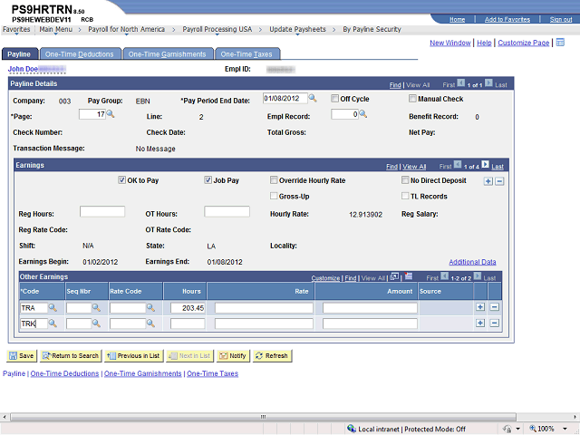The height and width of the screenshot is (435, 580).
Task: Click the Reg Hours input field
Action: coord(102,212)
